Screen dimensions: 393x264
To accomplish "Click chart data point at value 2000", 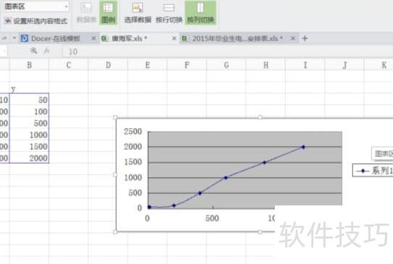I will coord(303,147).
